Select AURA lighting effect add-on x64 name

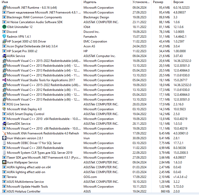click(x=29, y=167)
